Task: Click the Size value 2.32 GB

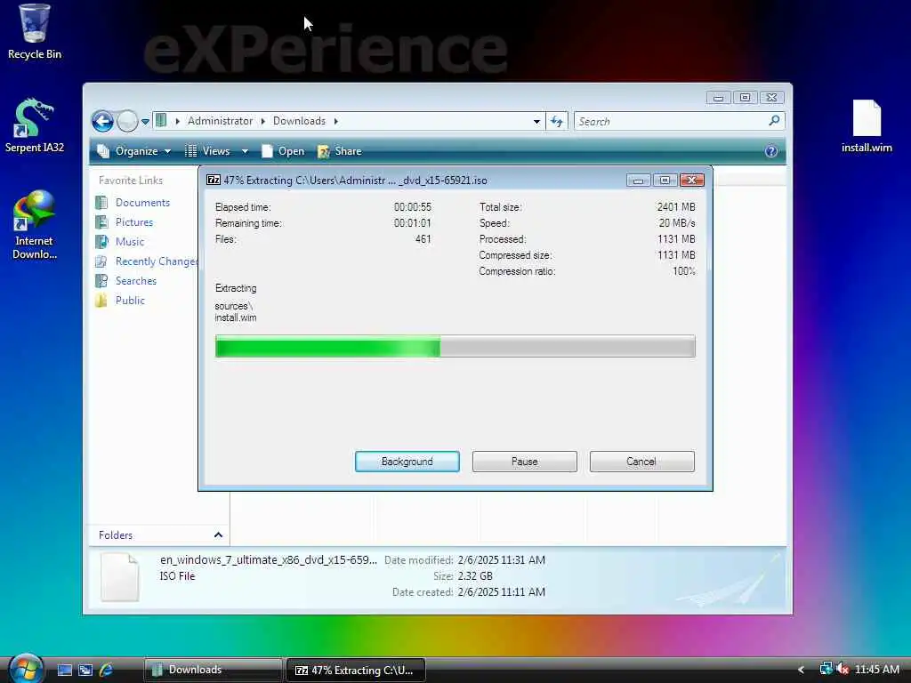Action: click(x=475, y=576)
